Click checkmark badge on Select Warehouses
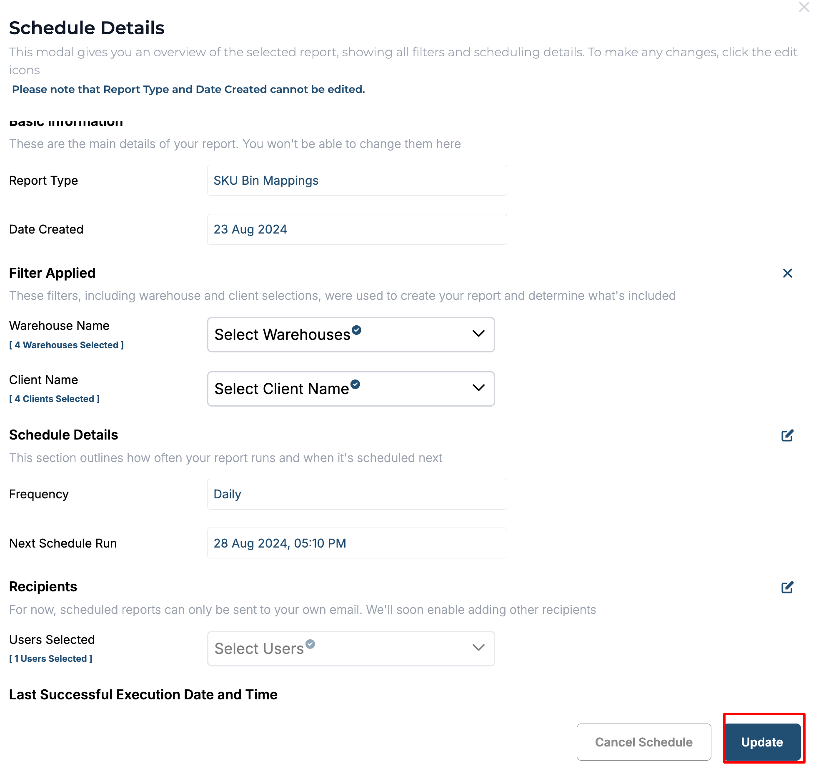The width and height of the screenshot is (821, 774). tap(356, 330)
